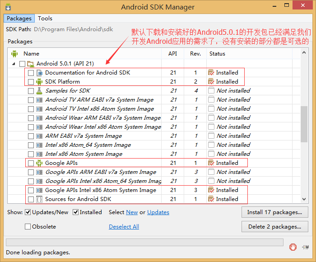This screenshot has height=262, width=316.
Task: Click Installed status icon for SDK Platform
Action: [211, 81]
